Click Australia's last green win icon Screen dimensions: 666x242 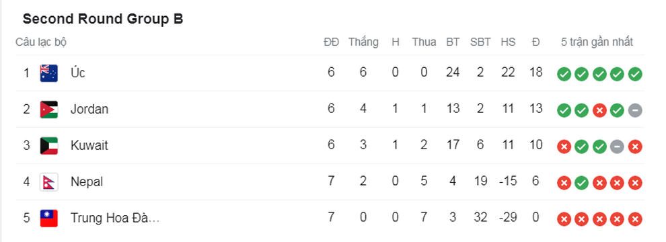tap(635, 75)
